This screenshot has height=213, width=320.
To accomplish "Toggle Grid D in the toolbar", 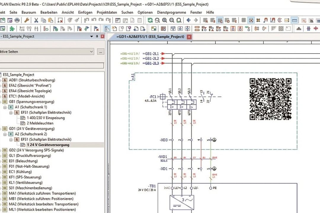I will click(227, 20).
